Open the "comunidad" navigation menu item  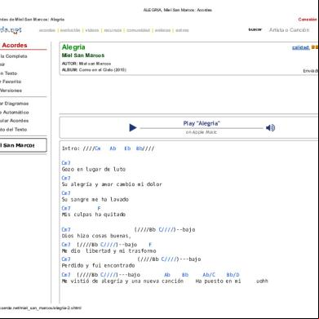[138, 30]
